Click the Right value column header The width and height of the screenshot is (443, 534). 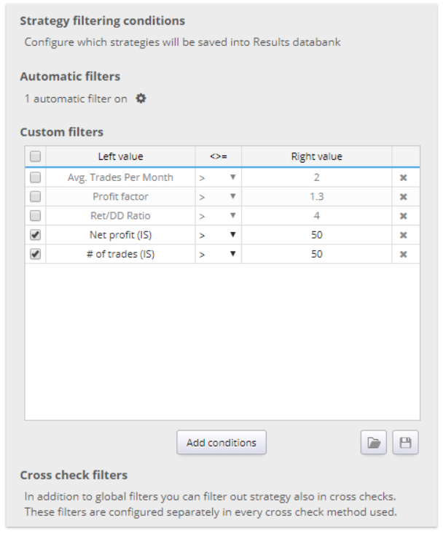coord(316,156)
